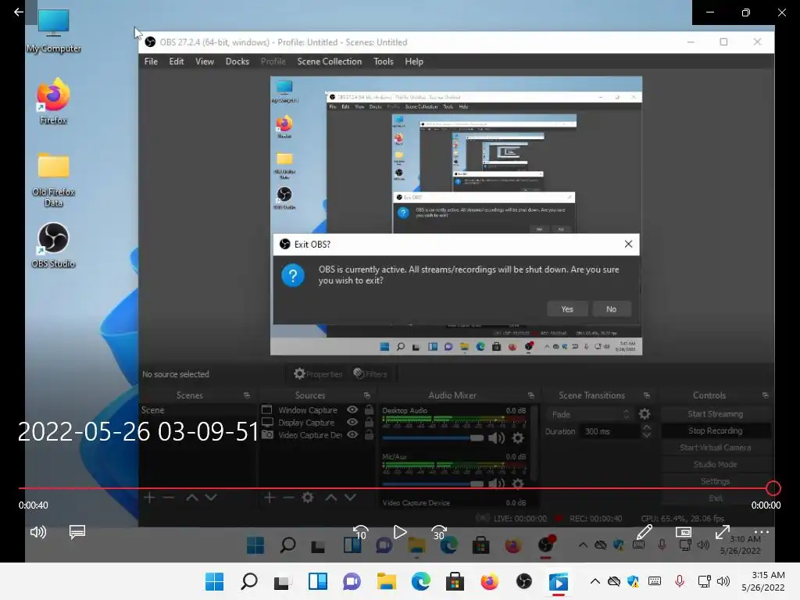Move scene up with Scenes up arrow
The width and height of the screenshot is (800, 600).
pos(192,498)
